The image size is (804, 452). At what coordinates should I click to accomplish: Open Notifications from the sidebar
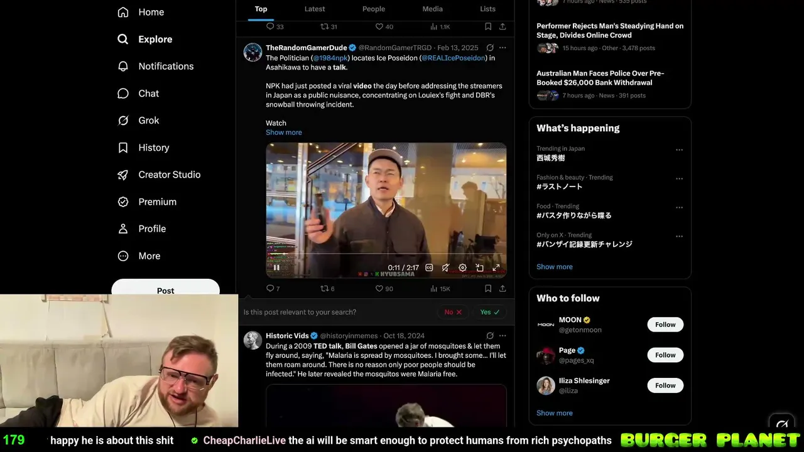[x=156, y=66]
